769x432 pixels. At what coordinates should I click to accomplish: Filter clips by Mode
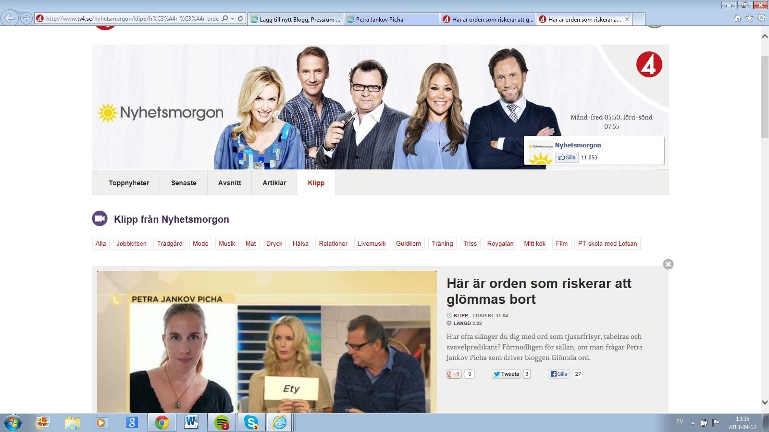coord(200,243)
